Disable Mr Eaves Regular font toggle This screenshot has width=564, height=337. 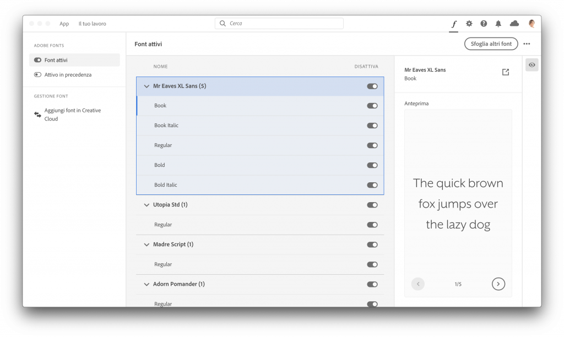click(372, 145)
